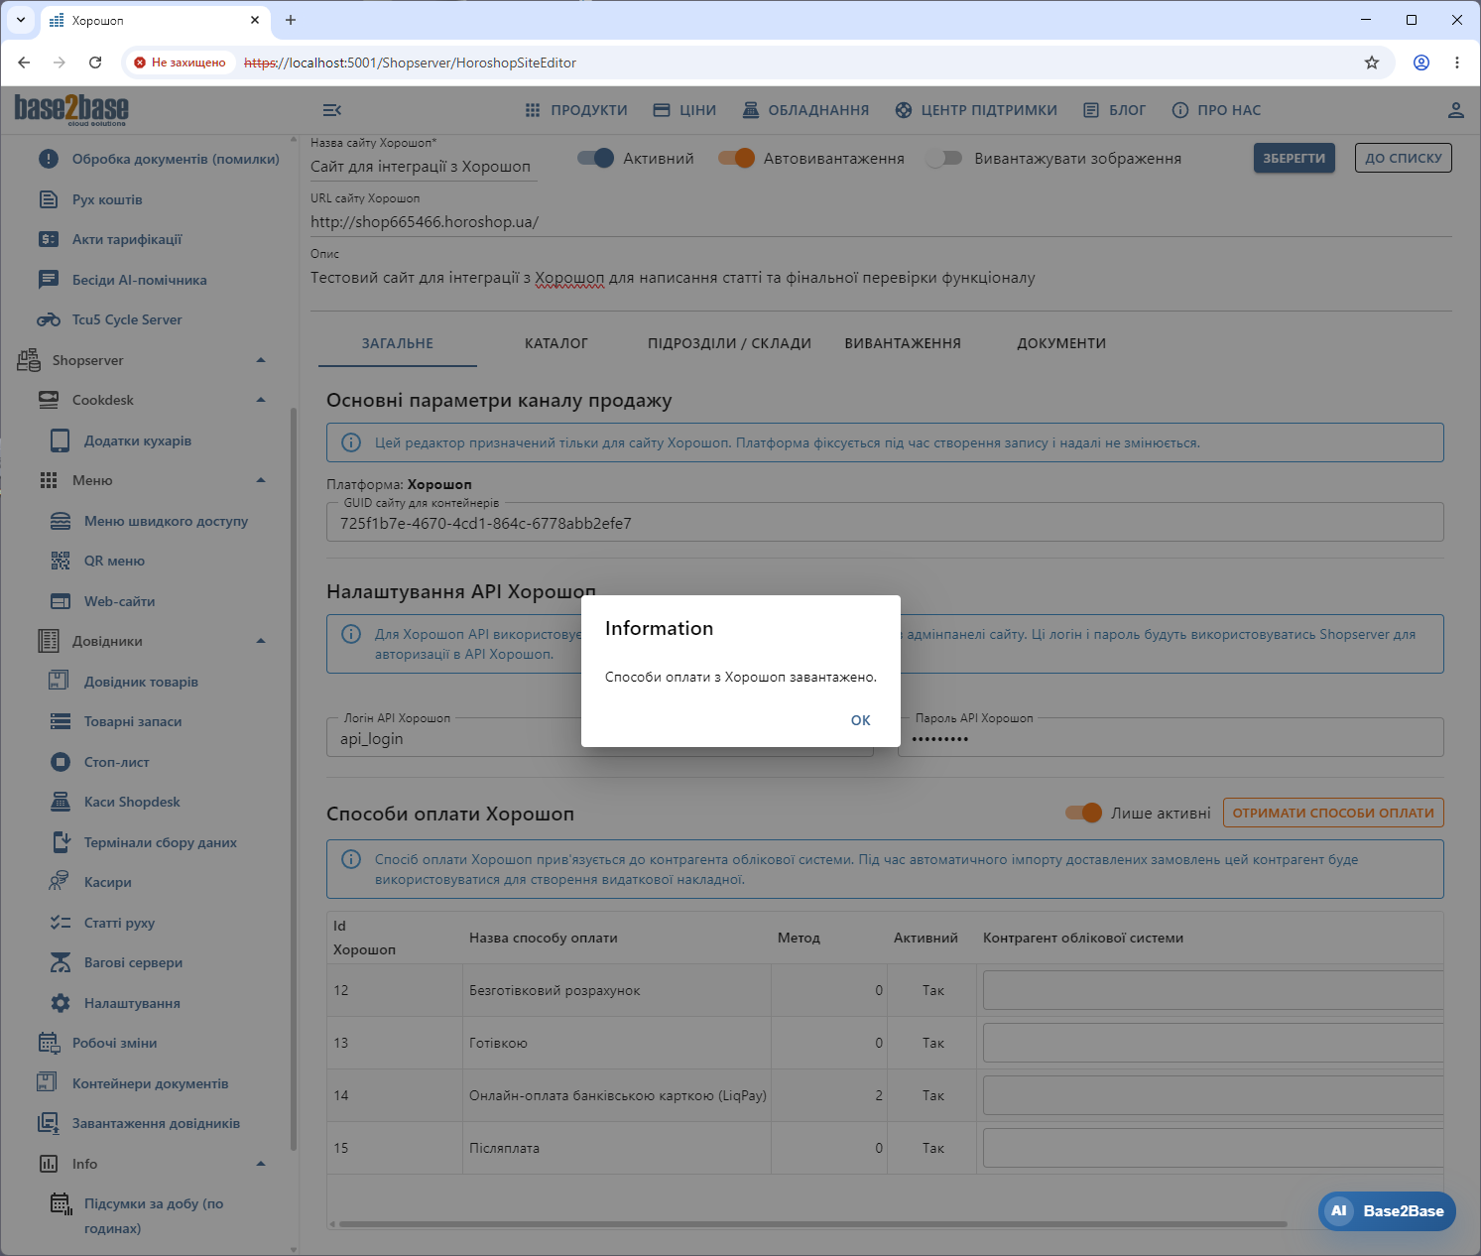Click the Завантаження довідників icon
This screenshot has width=1481, height=1256.
(49, 1123)
